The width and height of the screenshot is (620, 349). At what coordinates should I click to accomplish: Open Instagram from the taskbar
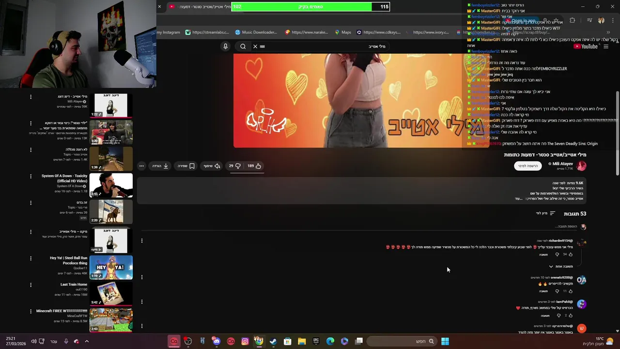245,341
